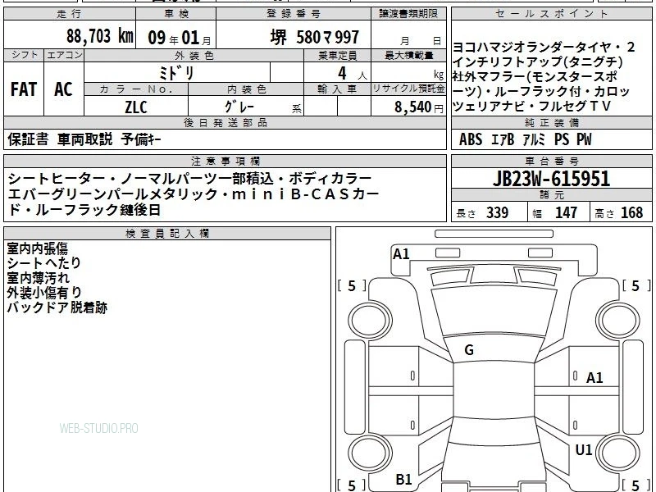Select the note line ド・ルーフラック鍵後日
This screenshot has width=656, height=492.
coord(84,209)
